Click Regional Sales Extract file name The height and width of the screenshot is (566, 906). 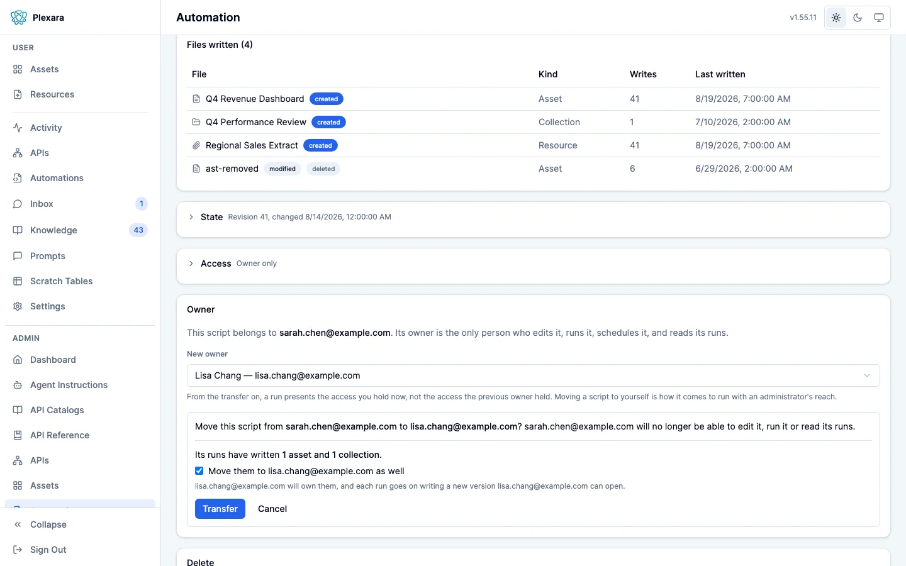tap(252, 145)
